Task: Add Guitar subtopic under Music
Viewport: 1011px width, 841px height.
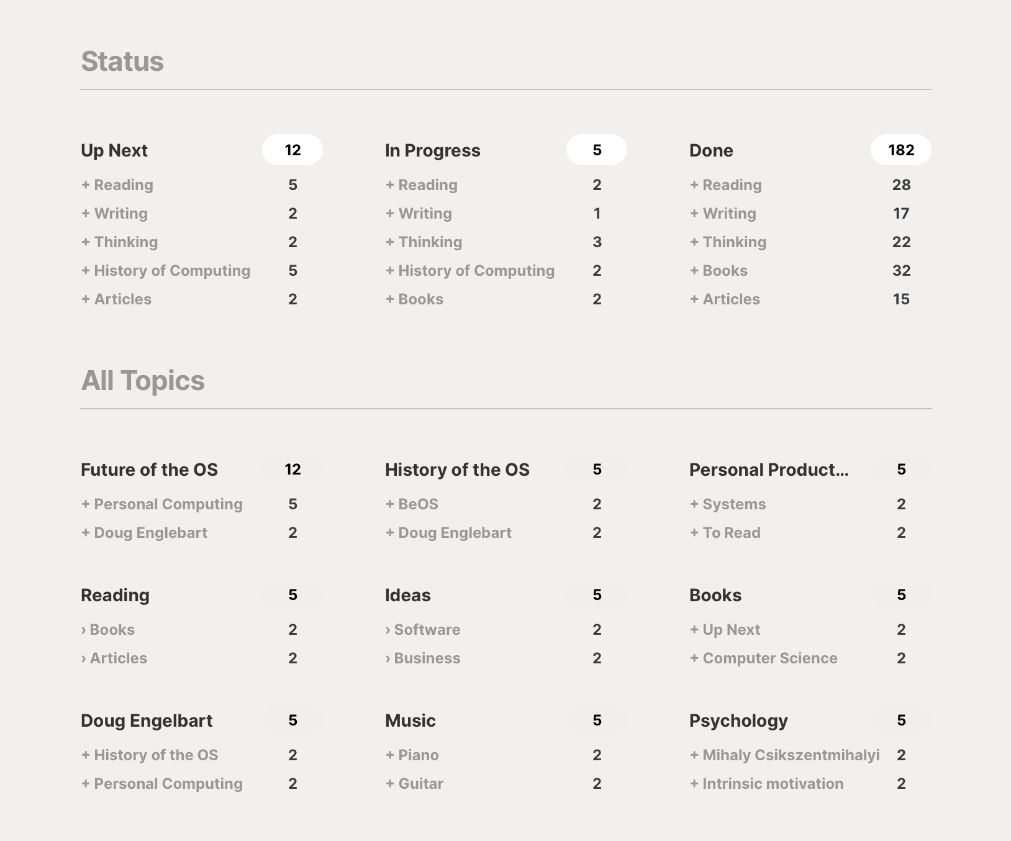Action: pos(414,783)
